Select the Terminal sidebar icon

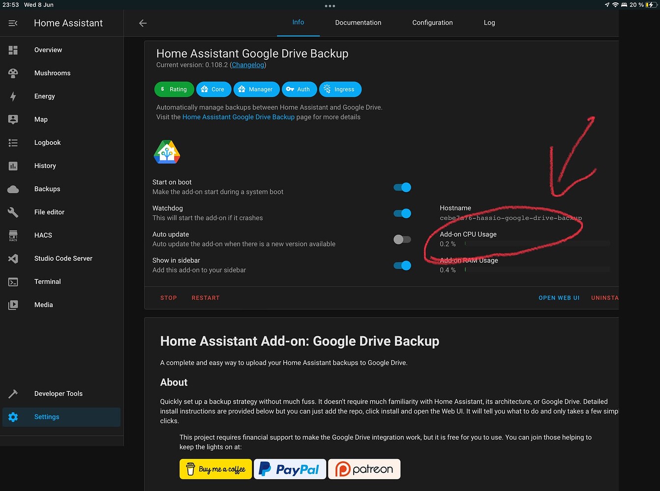pyautogui.click(x=13, y=282)
